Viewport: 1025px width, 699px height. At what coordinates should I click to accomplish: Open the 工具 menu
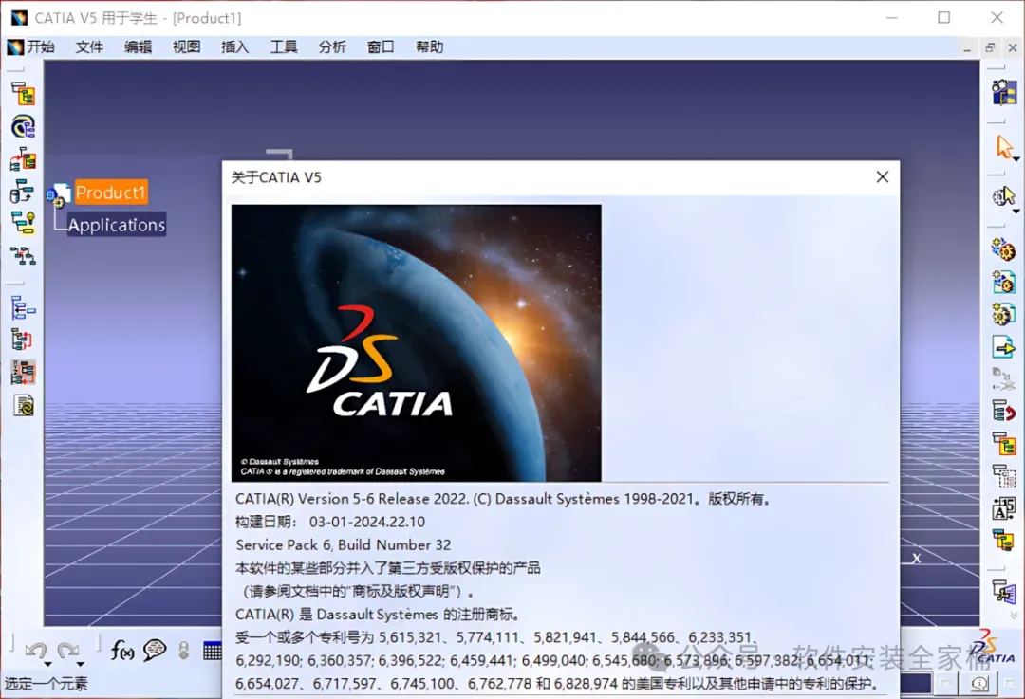tap(284, 47)
